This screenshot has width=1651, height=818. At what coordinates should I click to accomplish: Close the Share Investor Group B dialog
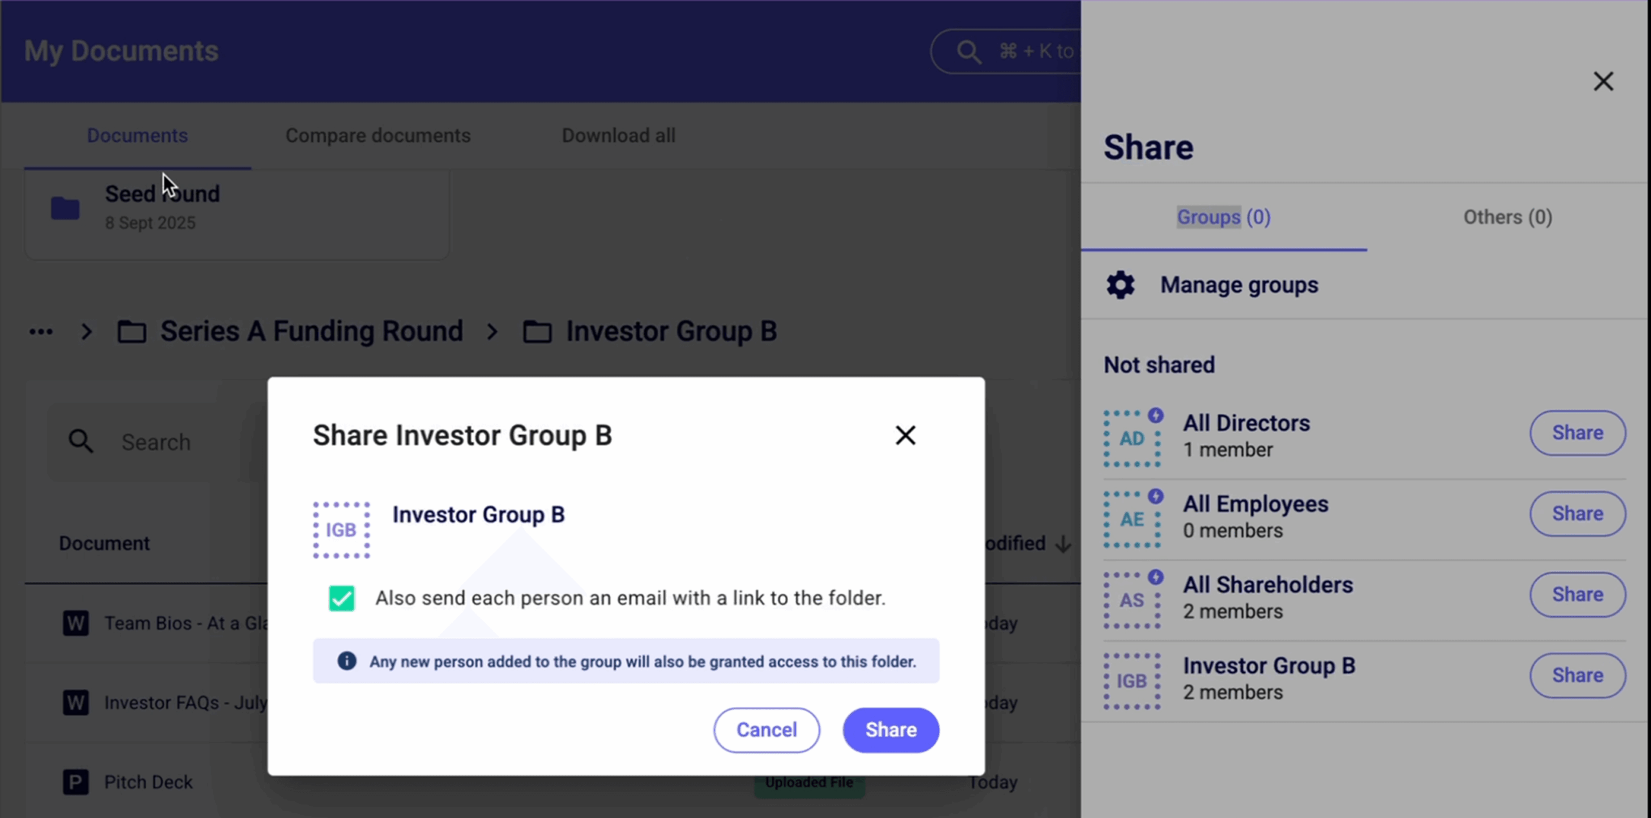point(905,436)
